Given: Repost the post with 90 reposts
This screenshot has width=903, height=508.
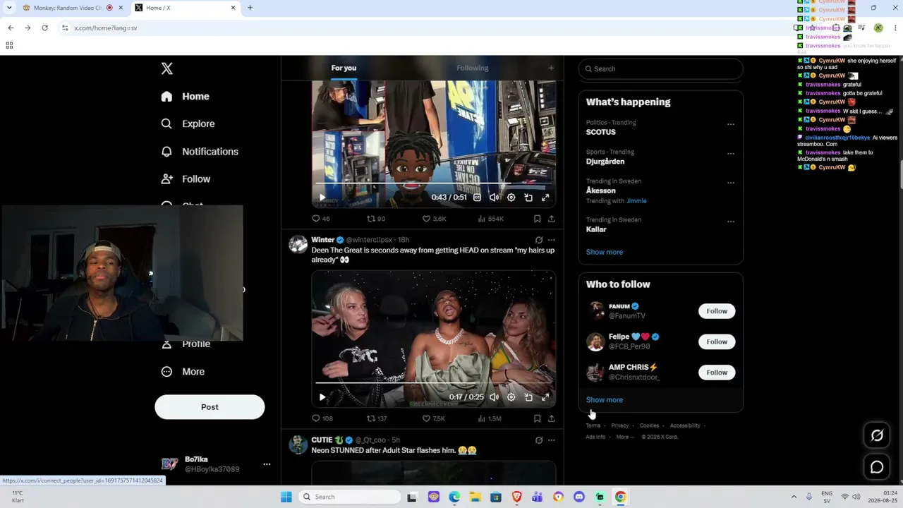Looking at the screenshot, I should point(376,219).
